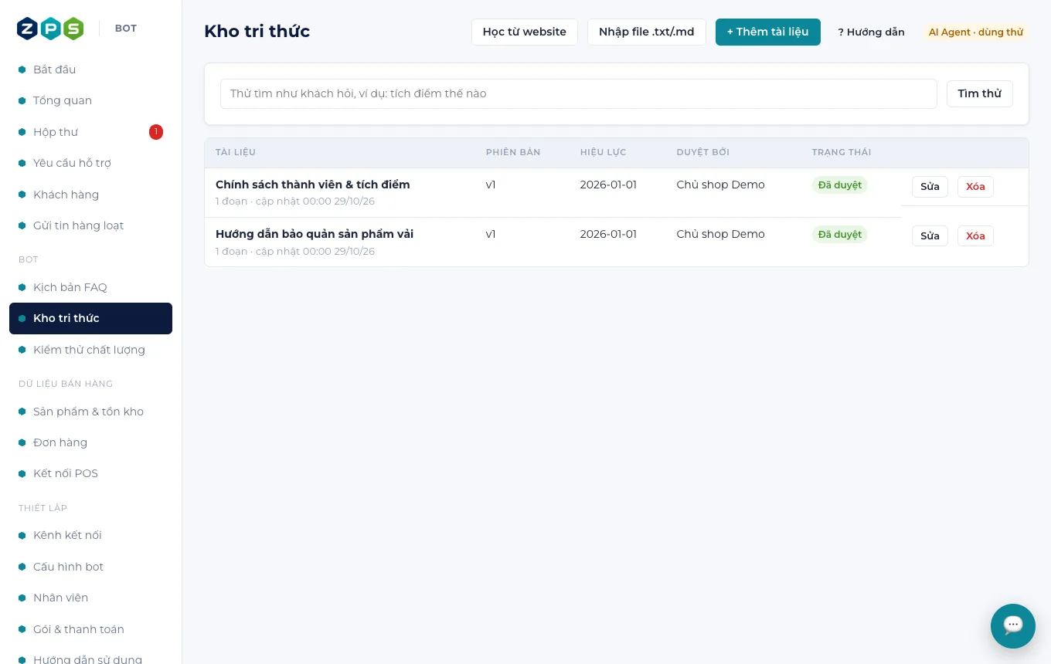Go to Sản phẩm & tồn kho
1051x664 pixels.
[90, 412]
